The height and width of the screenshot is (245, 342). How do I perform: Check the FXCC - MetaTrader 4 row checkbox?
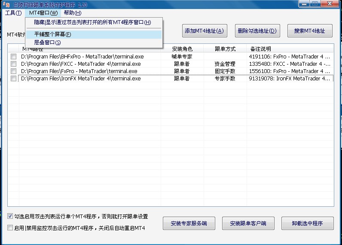(x=13, y=64)
